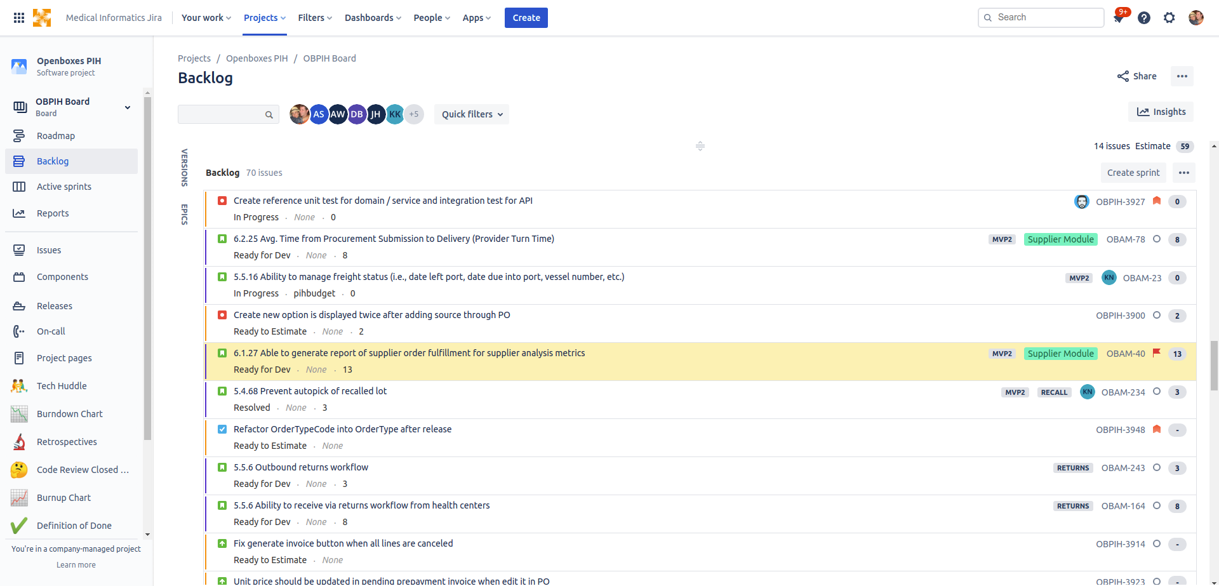This screenshot has width=1219, height=586.
Task: Follow the Learn more link
Action: point(76,565)
